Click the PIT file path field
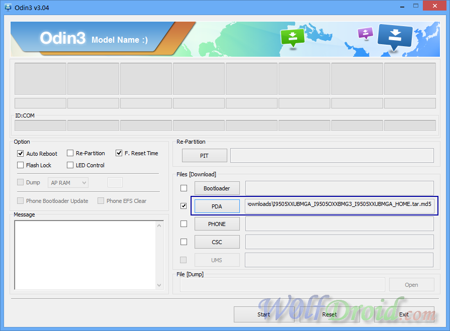 (x=332, y=155)
